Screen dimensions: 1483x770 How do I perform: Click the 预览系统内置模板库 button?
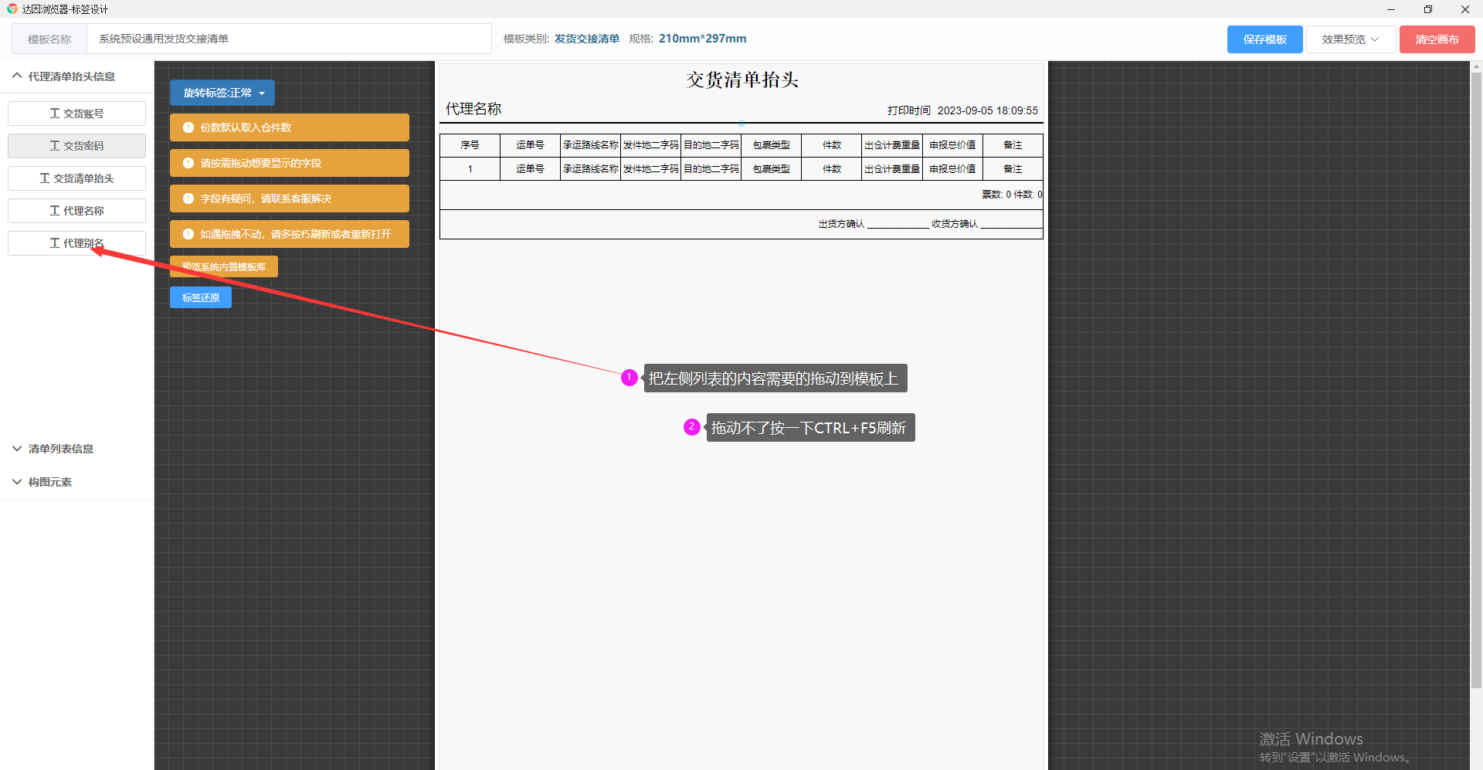tap(223, 266)
